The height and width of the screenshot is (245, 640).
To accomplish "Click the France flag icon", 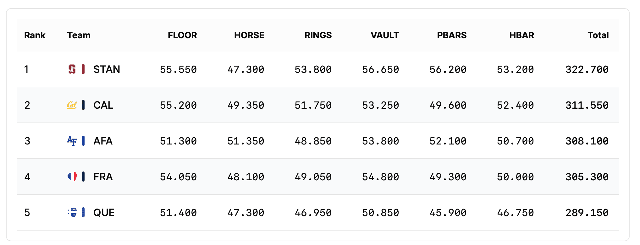I will 72,177.
